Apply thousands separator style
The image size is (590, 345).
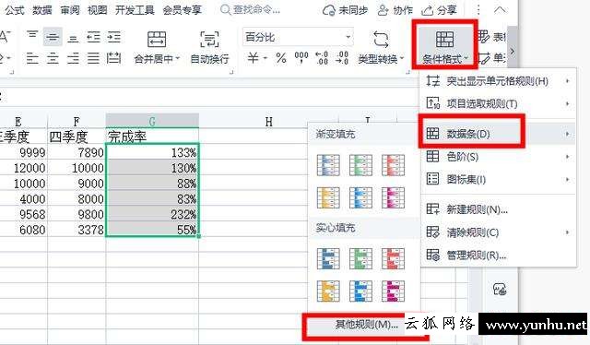[301, 58]
